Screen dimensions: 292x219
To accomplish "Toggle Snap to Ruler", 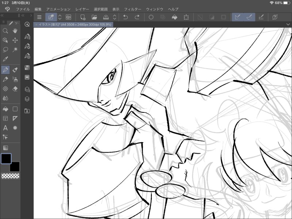I will point(237,17).
